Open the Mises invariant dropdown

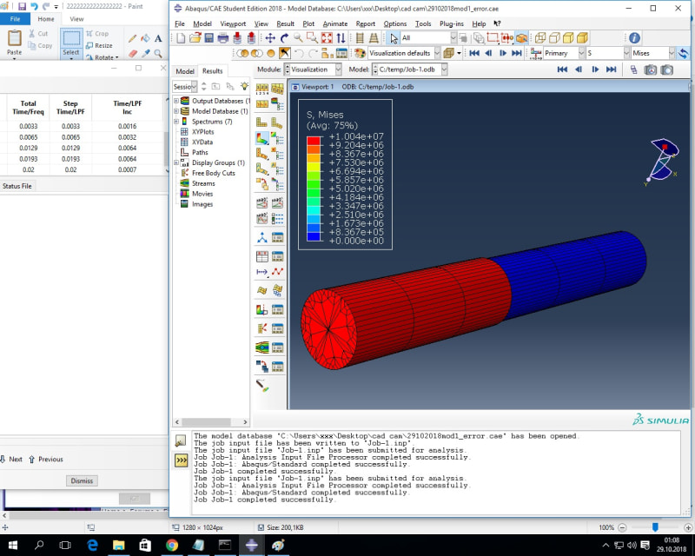tap(671, 53)
